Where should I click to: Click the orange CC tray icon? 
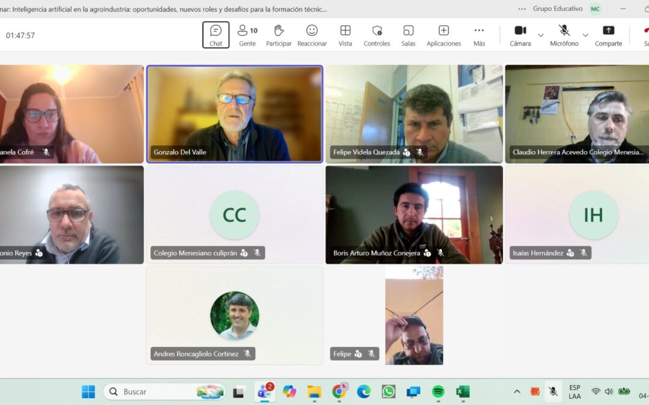pos(535,391)
